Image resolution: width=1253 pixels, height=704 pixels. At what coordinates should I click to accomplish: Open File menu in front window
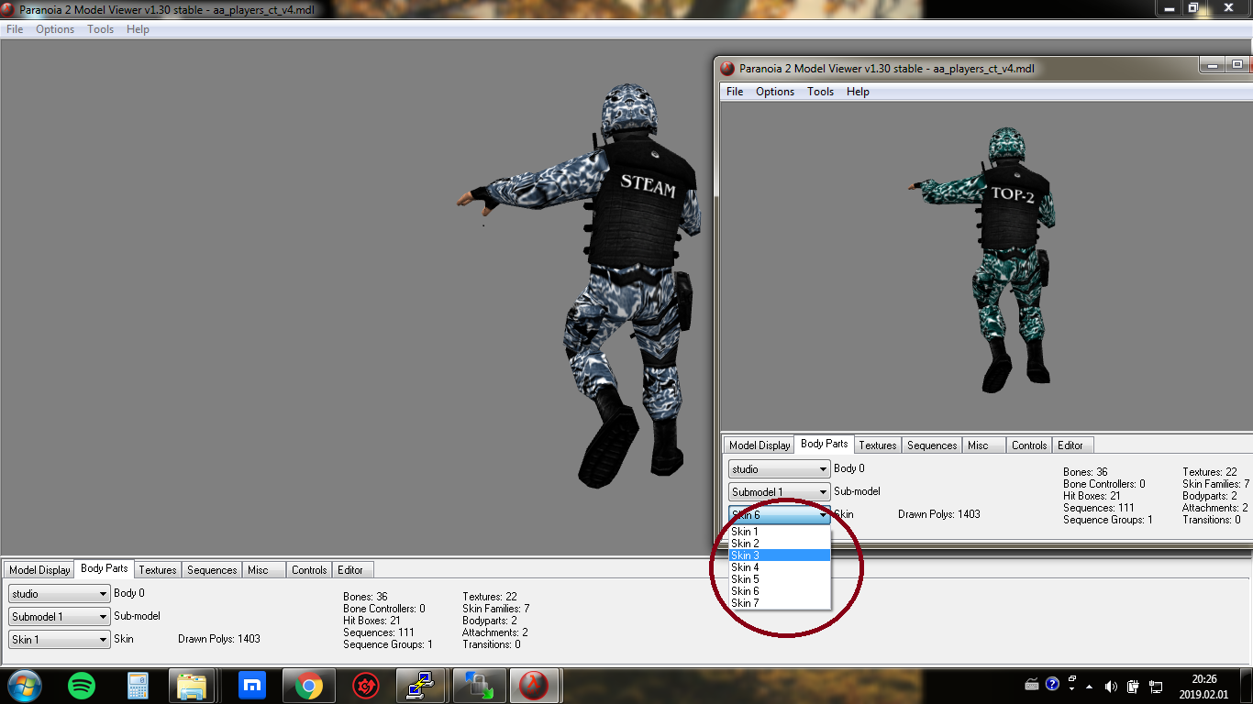pyautogui.click(x=735, y=92)
